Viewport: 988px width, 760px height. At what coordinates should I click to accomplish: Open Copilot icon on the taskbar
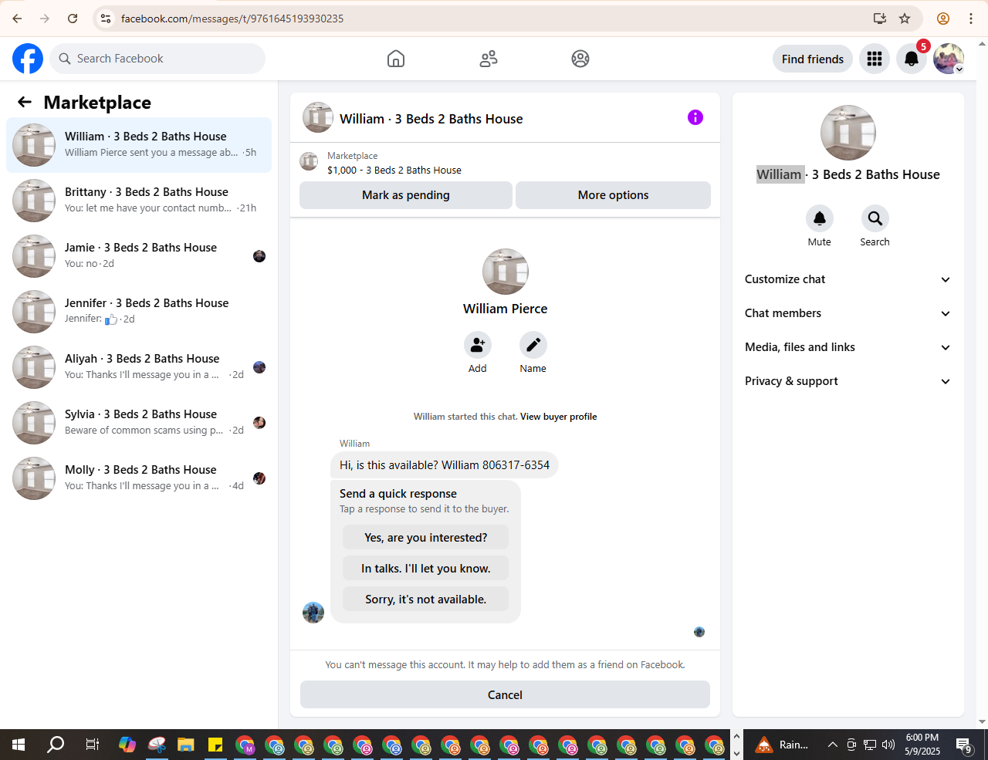(127, 745)
